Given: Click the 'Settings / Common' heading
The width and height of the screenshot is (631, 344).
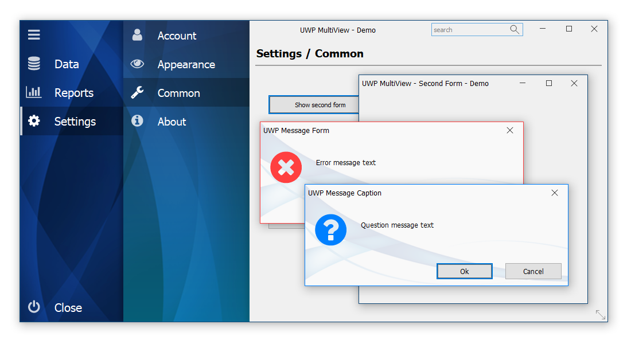Looking at the screenshot, I should click(x=310, y=53).
